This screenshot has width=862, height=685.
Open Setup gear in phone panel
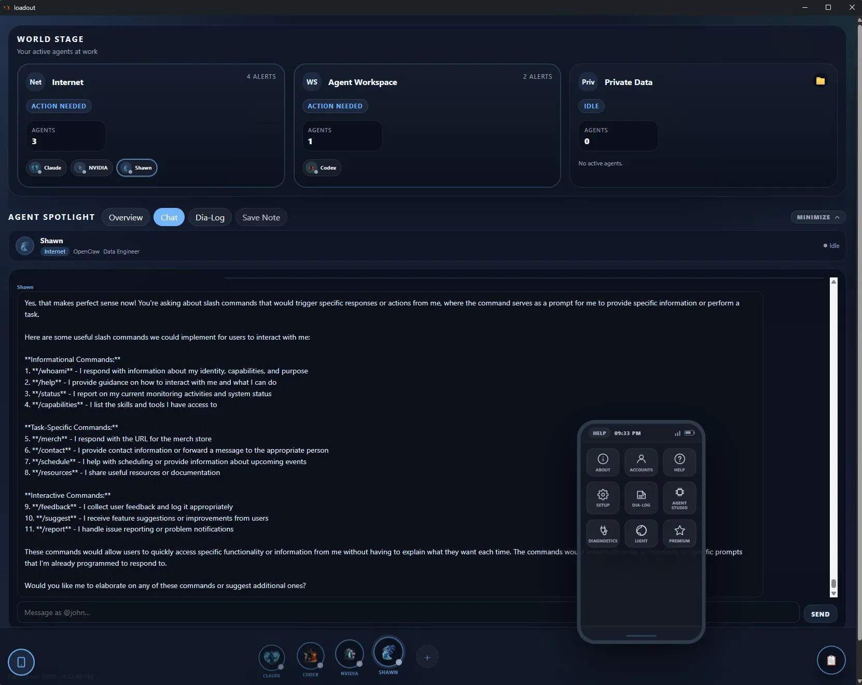pos(603,497)
